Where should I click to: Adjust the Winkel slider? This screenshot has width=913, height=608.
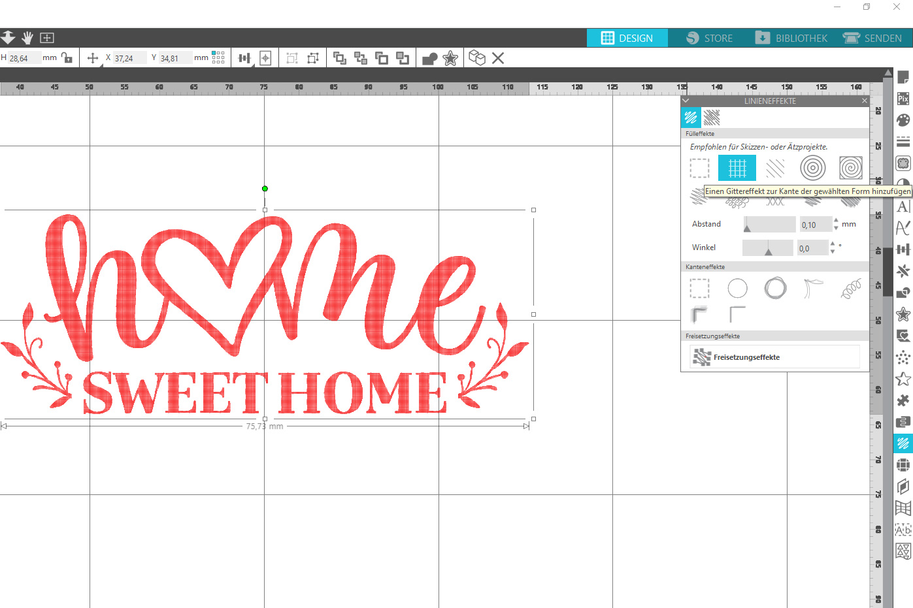coord(769,249)
